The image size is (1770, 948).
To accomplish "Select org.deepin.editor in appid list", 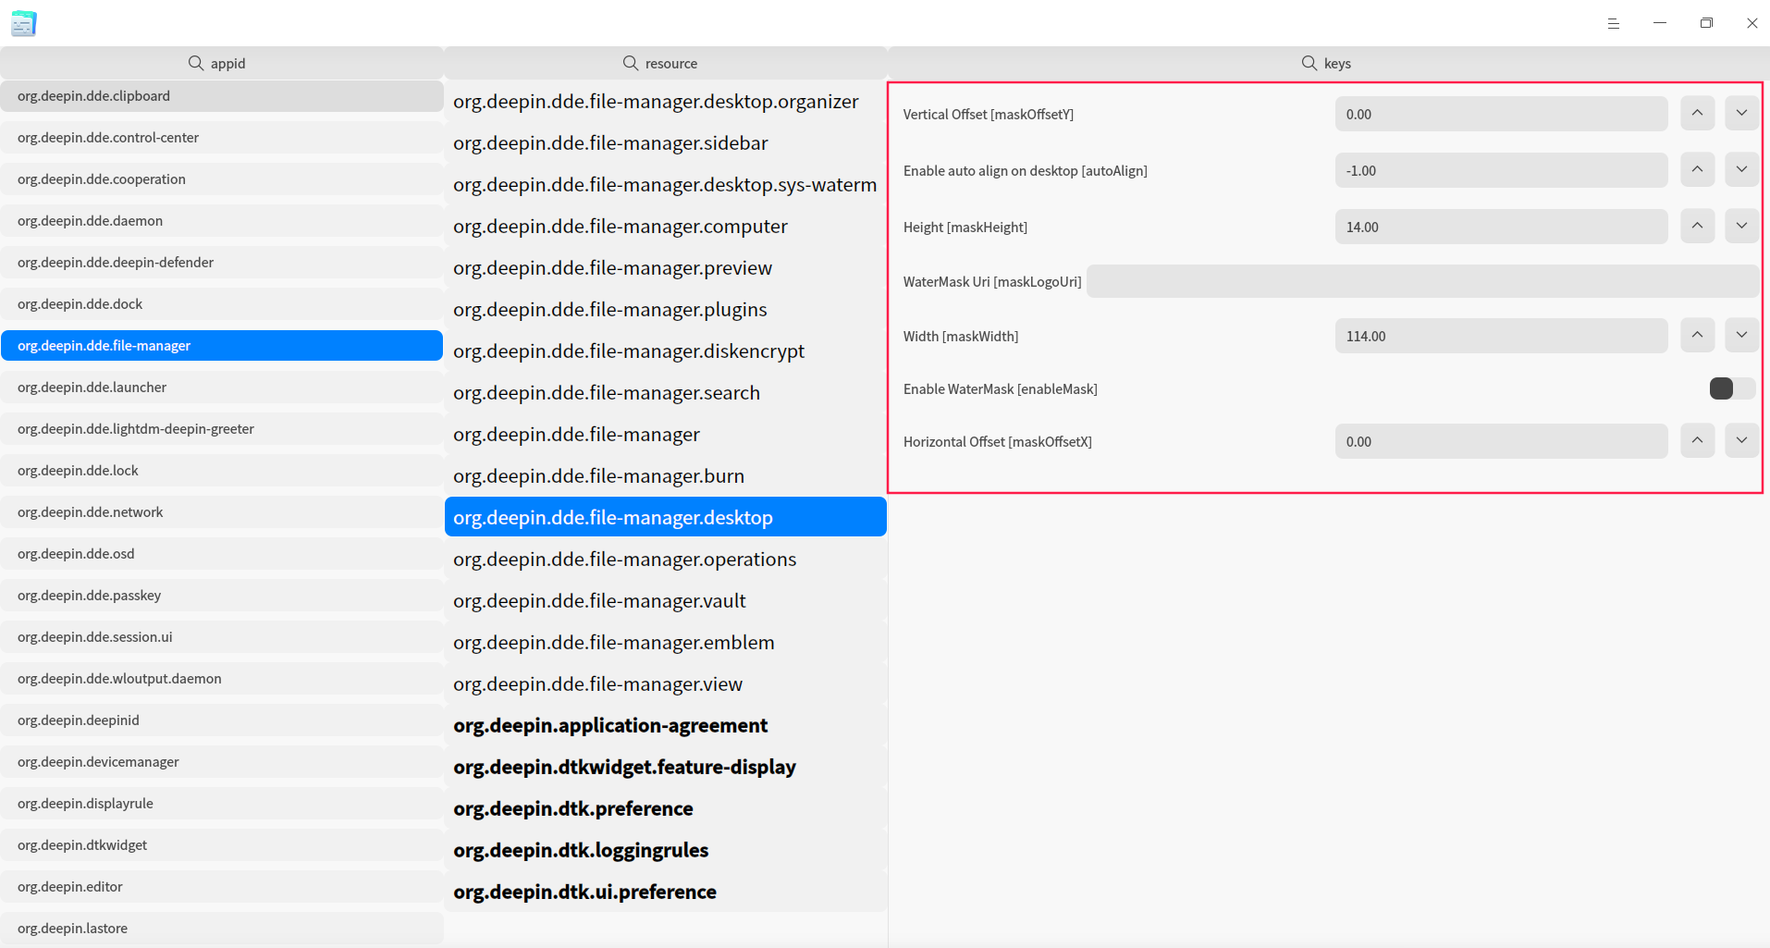I will point(222,887).
